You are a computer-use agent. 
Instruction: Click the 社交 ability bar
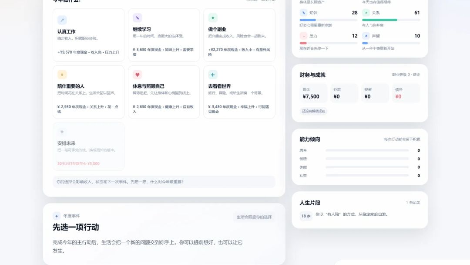click(367, 176)
